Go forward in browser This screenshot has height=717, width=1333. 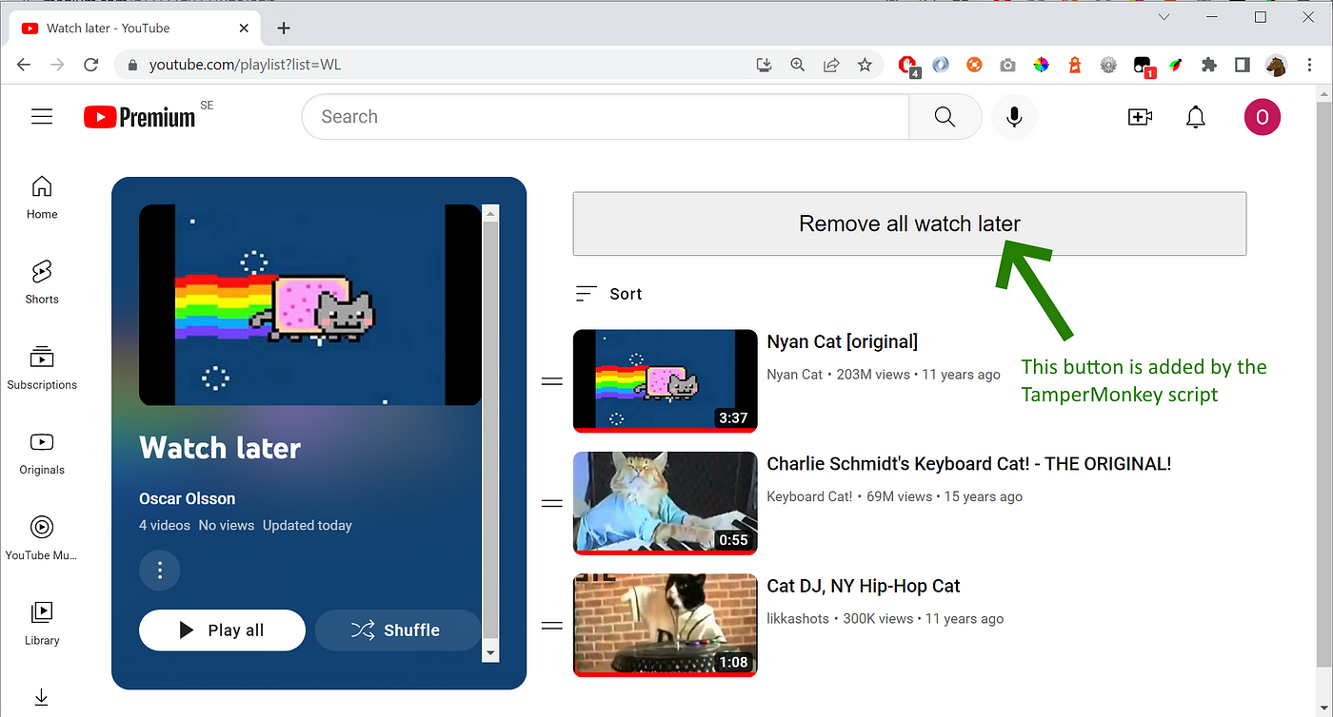(57, 65)
